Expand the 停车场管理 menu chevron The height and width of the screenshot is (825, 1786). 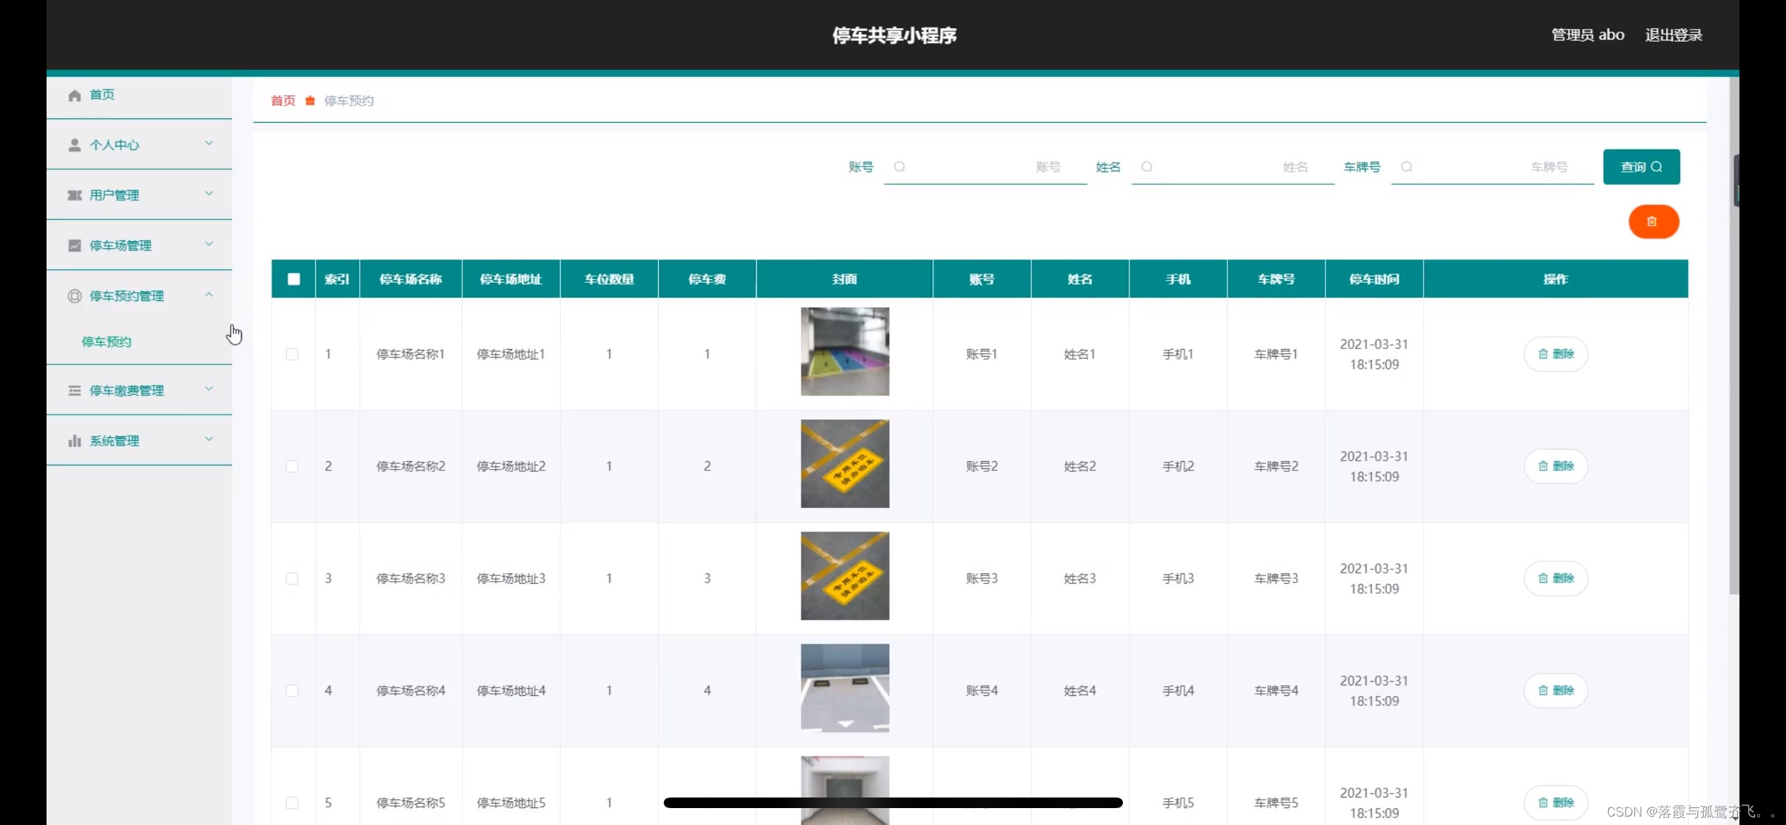(209, 244)
